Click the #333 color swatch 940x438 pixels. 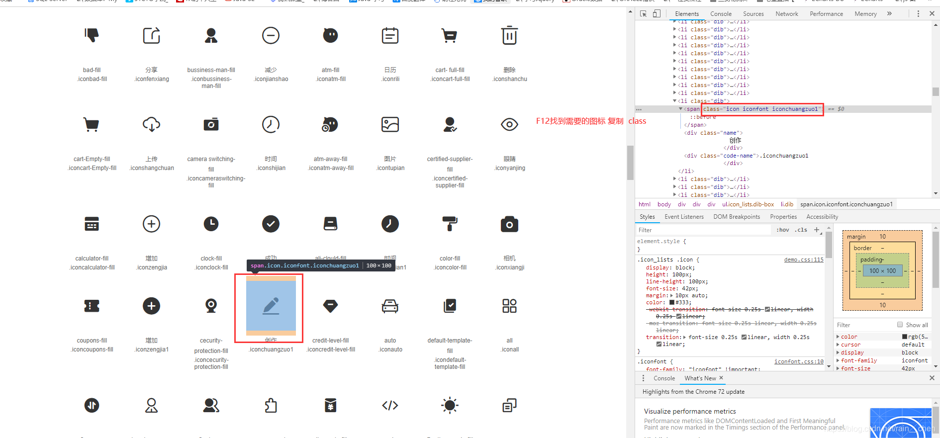pyautogui.click(x=672, y=302)
